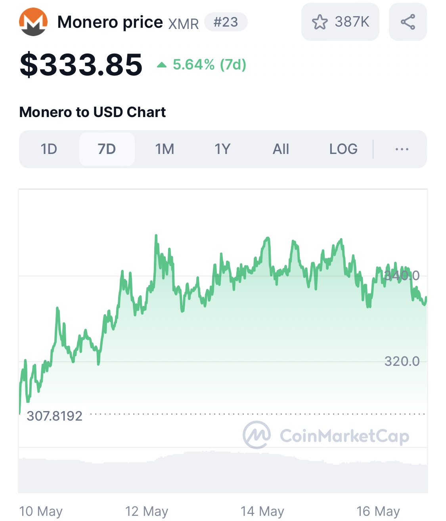Click the 5.64% (7d) change label
The width and height of the screenshot is (446, 521).
pyautogui.click(x=209, y=64)
